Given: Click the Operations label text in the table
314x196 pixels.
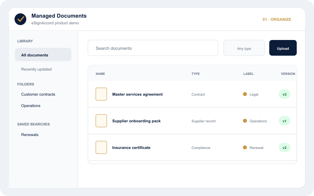Looking at the screenshot, I should pos(258,121).
